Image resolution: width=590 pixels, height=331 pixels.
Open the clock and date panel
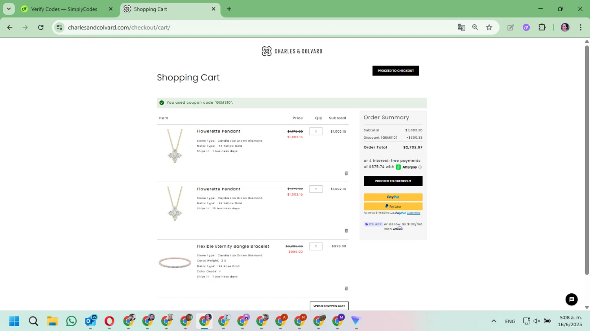[570, 321]
